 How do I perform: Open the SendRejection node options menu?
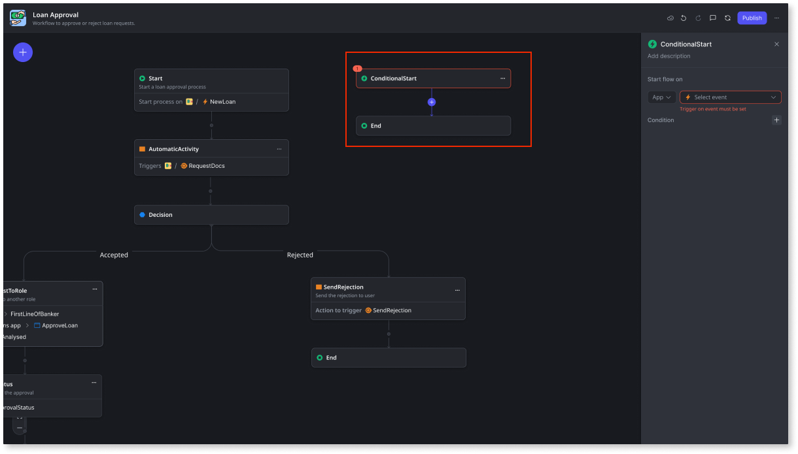(457, 290)
